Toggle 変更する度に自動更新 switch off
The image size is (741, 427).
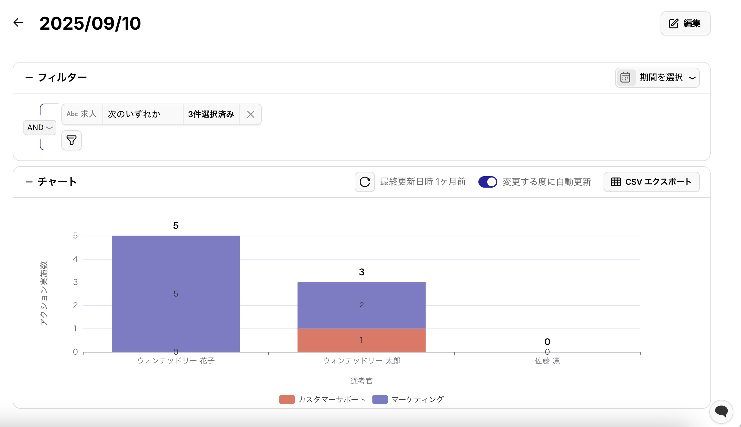(488, 182)
